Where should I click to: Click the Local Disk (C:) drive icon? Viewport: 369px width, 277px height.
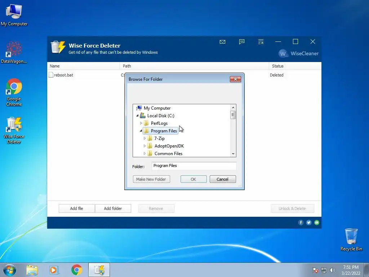tap(143, 116)
